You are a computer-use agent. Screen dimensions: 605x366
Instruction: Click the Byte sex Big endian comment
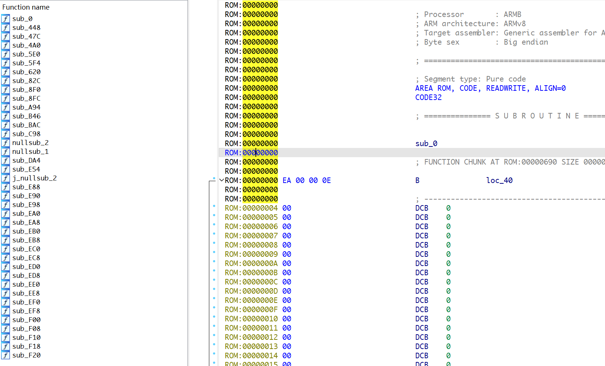(x=482, y=42)
